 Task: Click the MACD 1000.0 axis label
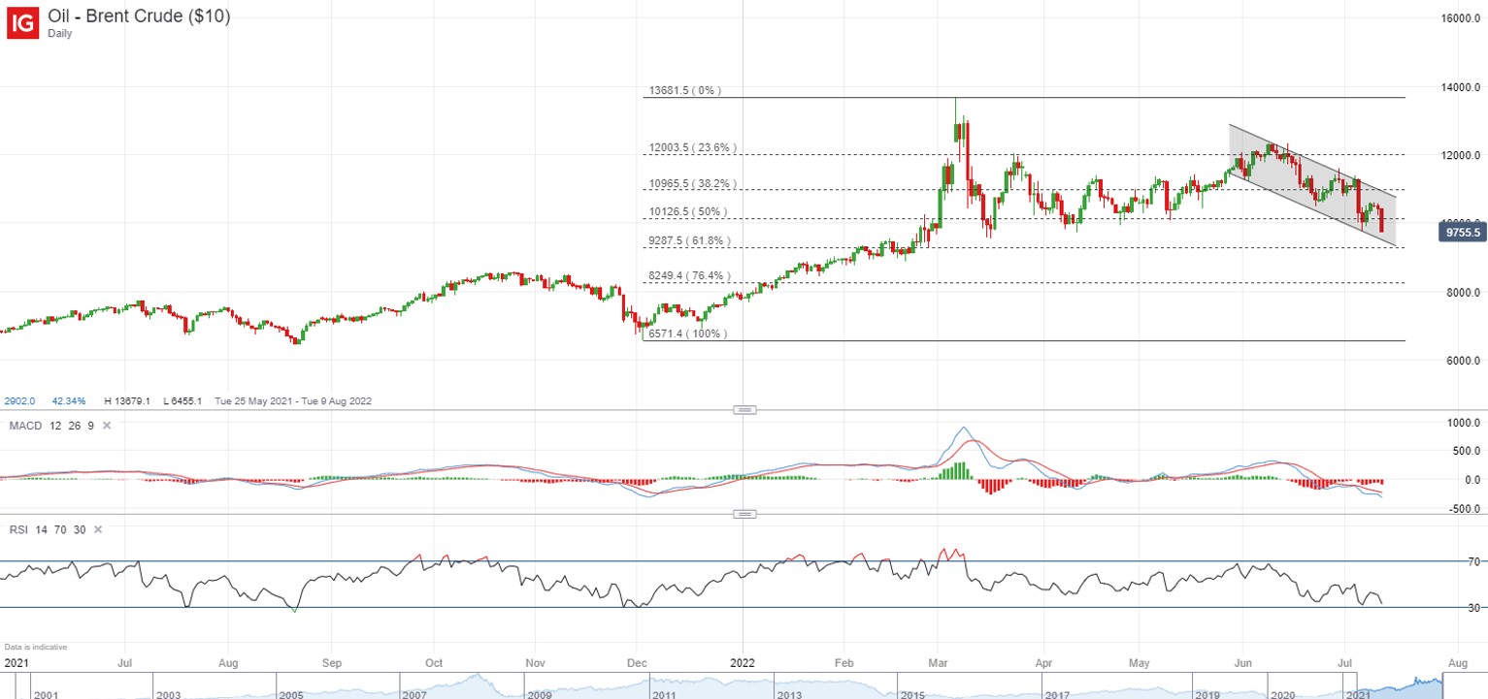click(x=1462, y=424)
